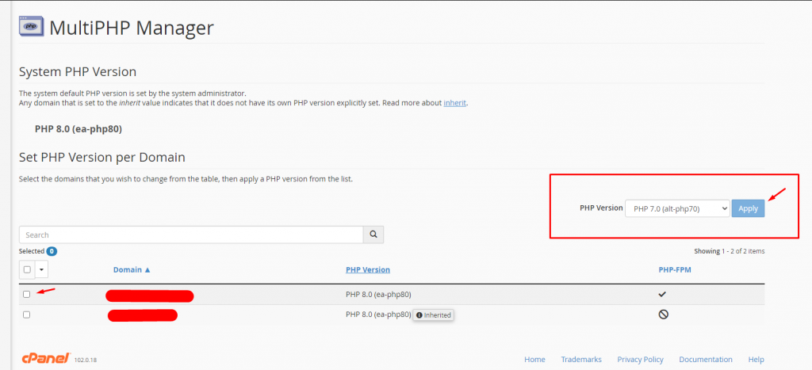The width and height of the screenshot is (812, 370).
Task: Click the PHP-FPM disabled circle icon
Action: click(663, 315)
